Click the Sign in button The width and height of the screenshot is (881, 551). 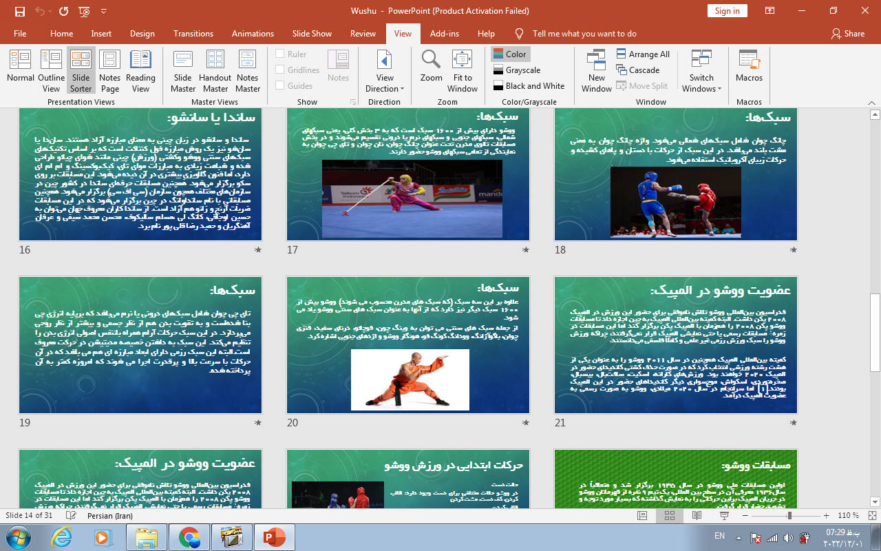click(x=727, y=10)
